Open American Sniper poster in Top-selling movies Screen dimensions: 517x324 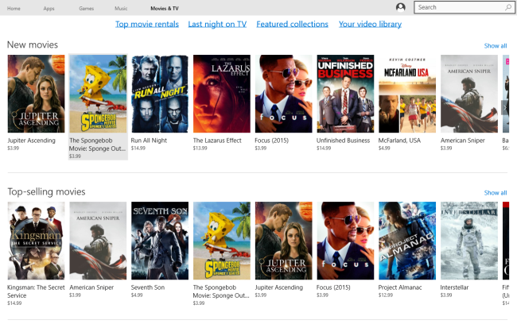point(98,241)
